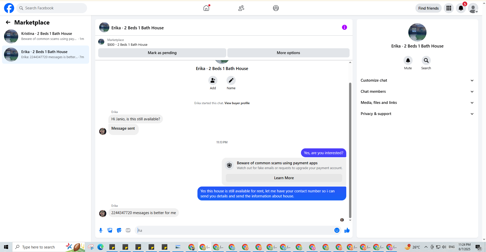486x252 pixels.
Task: Click Learn More on scam warning
Action: pyautogui.click(x=284, y=178)
